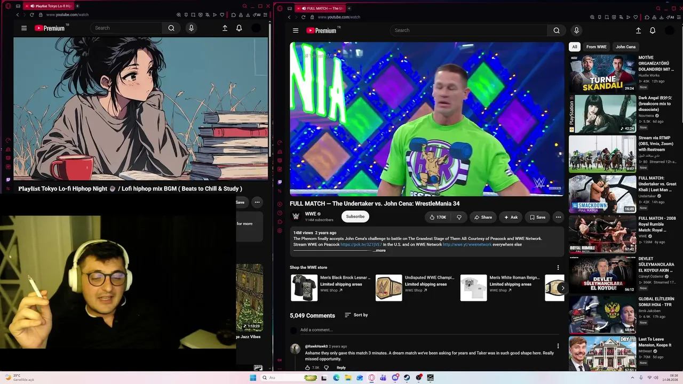Image resolution: width=683 pixels, height=384 pixels.
Task: Click the Ask button under the WWE video
Action: (x=511, y=217)
